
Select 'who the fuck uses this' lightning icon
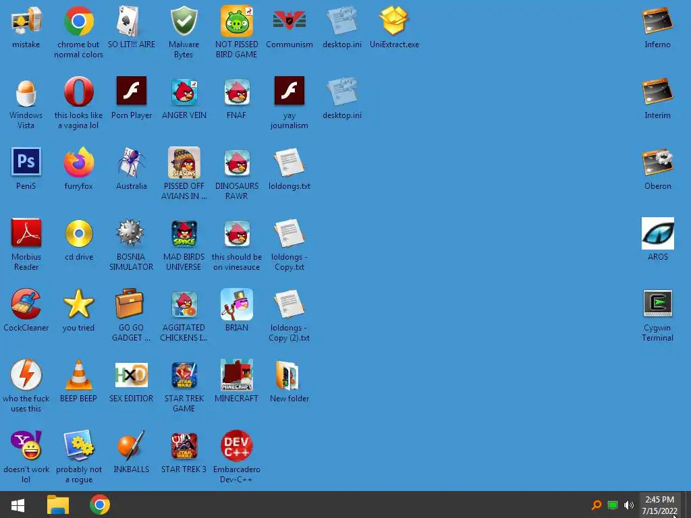(x=26, y=375)
